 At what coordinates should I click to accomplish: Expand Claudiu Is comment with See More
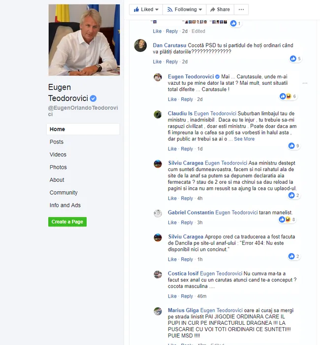244,139
